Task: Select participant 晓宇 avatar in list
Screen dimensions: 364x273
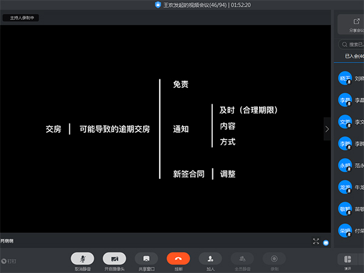Action: [x=345, y=78]
